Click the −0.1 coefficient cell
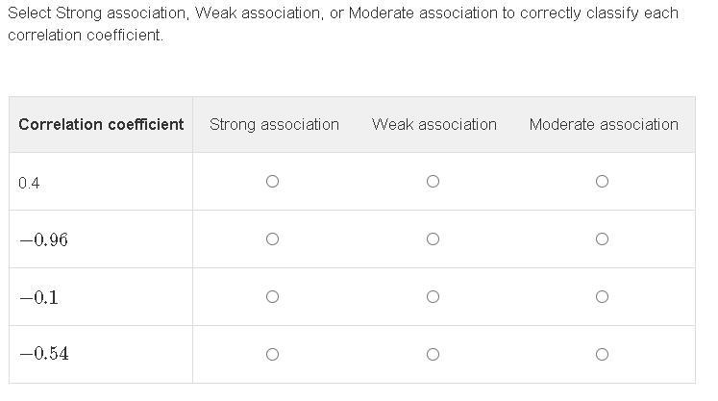The image size is (718, 401). tap(38, 297)
